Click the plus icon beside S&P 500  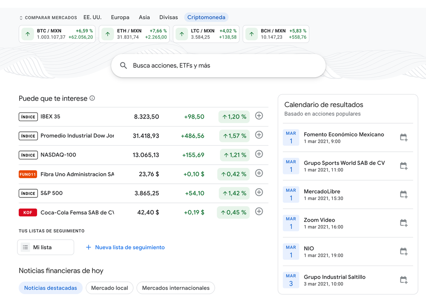[x=259, y=192]
